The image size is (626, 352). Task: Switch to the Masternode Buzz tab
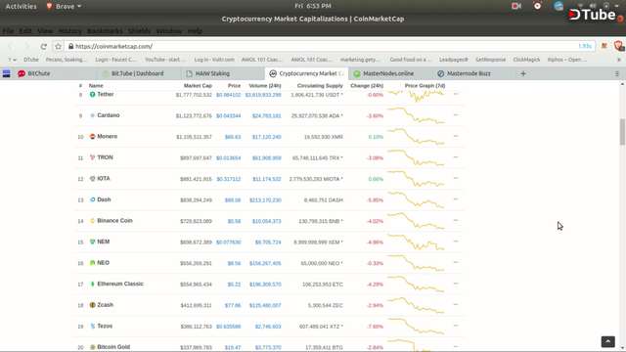tap(473, 73)
